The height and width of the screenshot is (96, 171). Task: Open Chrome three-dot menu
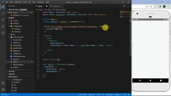click(x=169, y=6)
